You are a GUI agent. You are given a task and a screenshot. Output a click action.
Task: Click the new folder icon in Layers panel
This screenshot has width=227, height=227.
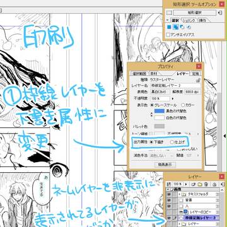pyautogui.click(x=200, y=184)
